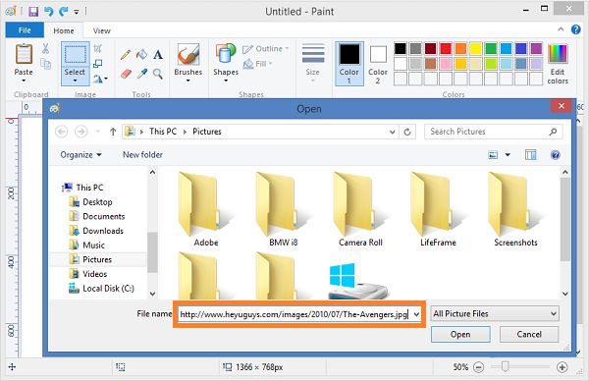Image resolution: width=589 pixels, height=381 pixels.
Task: Click the Undo arrow in title bar
Action: tap(48, 12)
